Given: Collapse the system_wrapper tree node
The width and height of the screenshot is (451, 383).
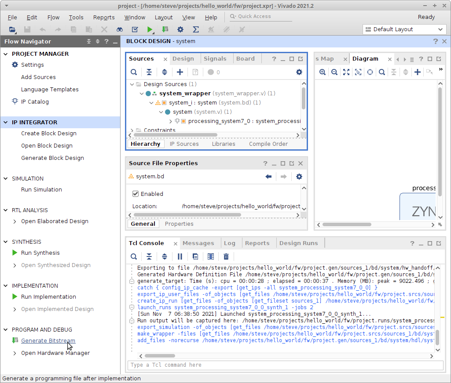Looking at the screenshot, I should [x=142, y=94].
